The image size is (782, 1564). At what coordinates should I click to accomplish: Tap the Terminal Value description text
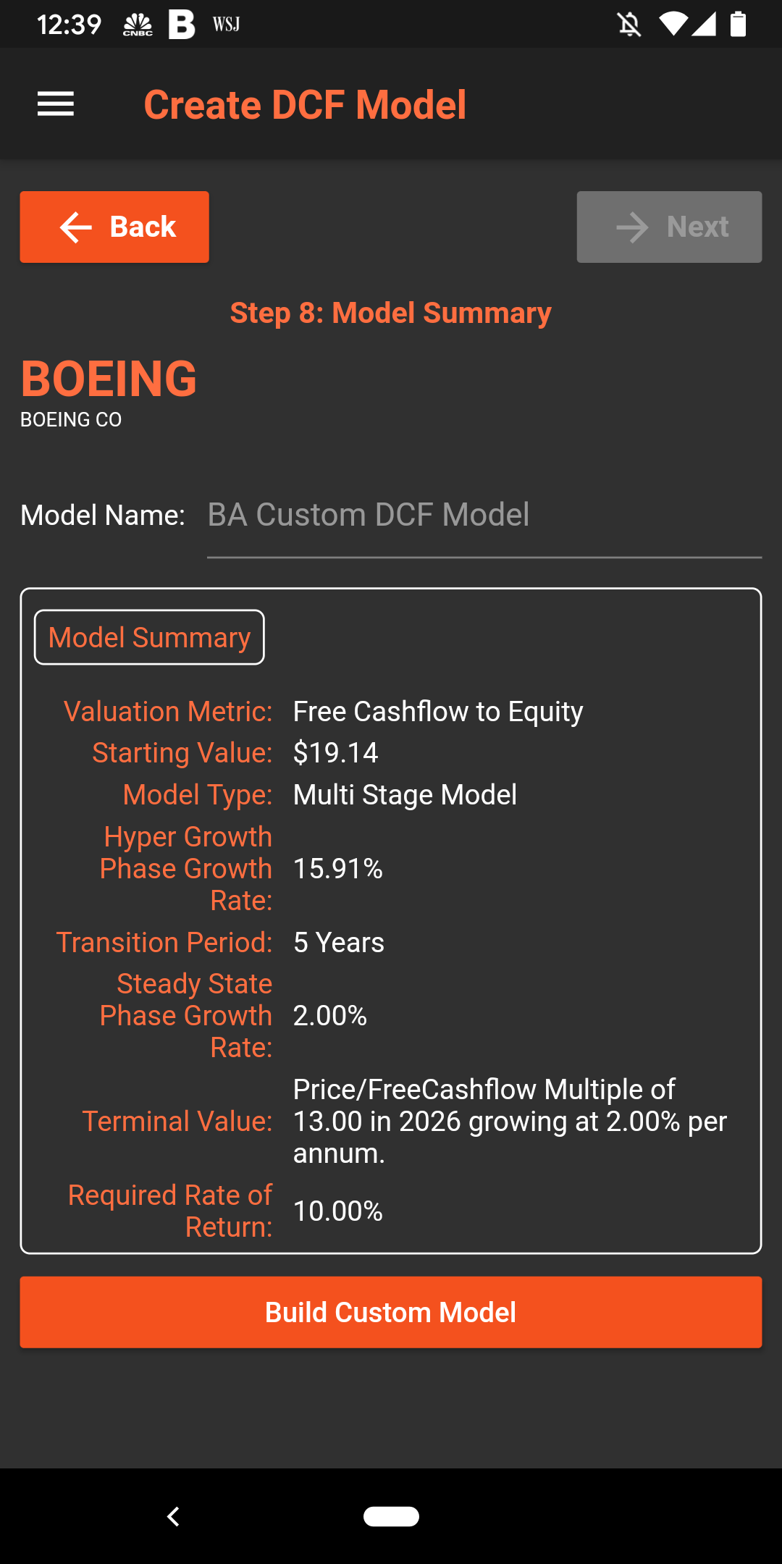(510, 1121)
